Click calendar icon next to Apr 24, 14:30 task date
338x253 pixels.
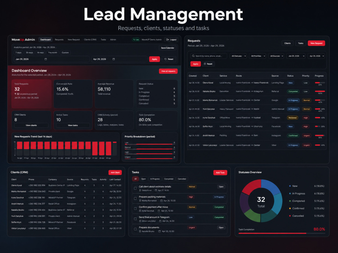[x=160, y=221]
